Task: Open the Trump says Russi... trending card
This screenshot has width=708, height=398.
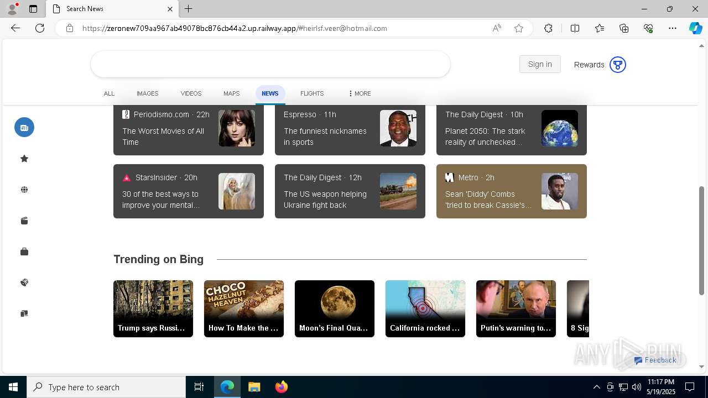Action: coord(153,308)
